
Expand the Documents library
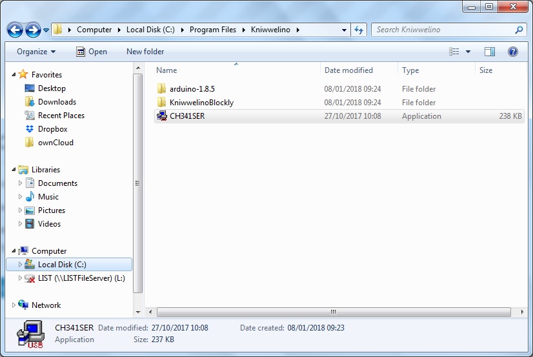[20, 183]
